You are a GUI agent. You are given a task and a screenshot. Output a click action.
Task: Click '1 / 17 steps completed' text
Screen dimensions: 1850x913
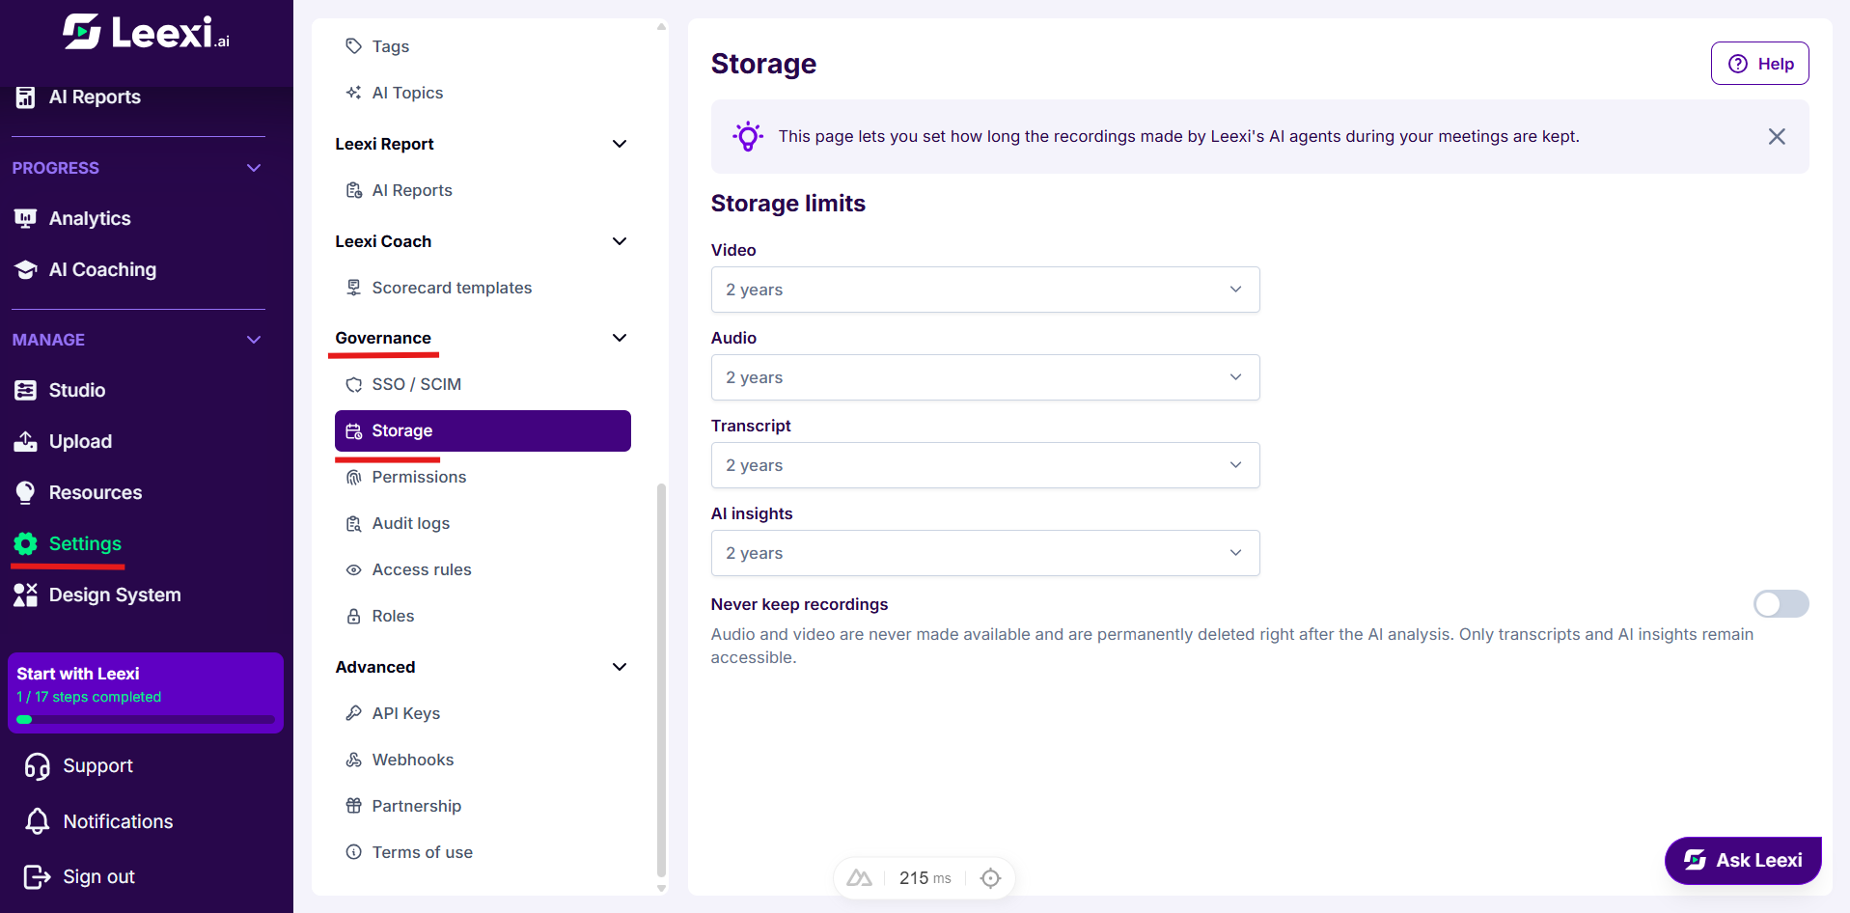coord(89,697)
